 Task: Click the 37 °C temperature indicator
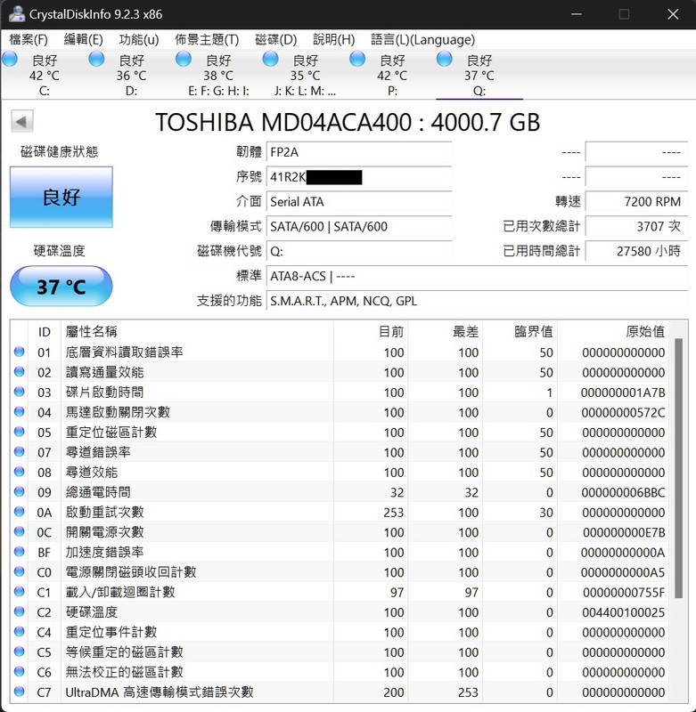pos(61,287)
